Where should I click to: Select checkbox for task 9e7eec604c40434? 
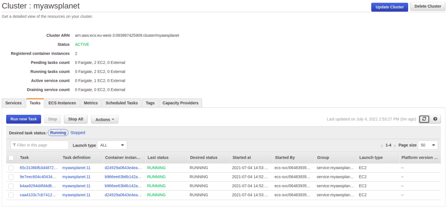[11, 177]
